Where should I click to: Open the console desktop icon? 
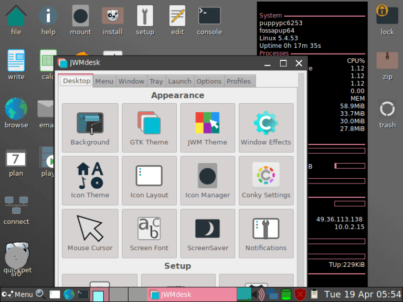pos(209,21)
